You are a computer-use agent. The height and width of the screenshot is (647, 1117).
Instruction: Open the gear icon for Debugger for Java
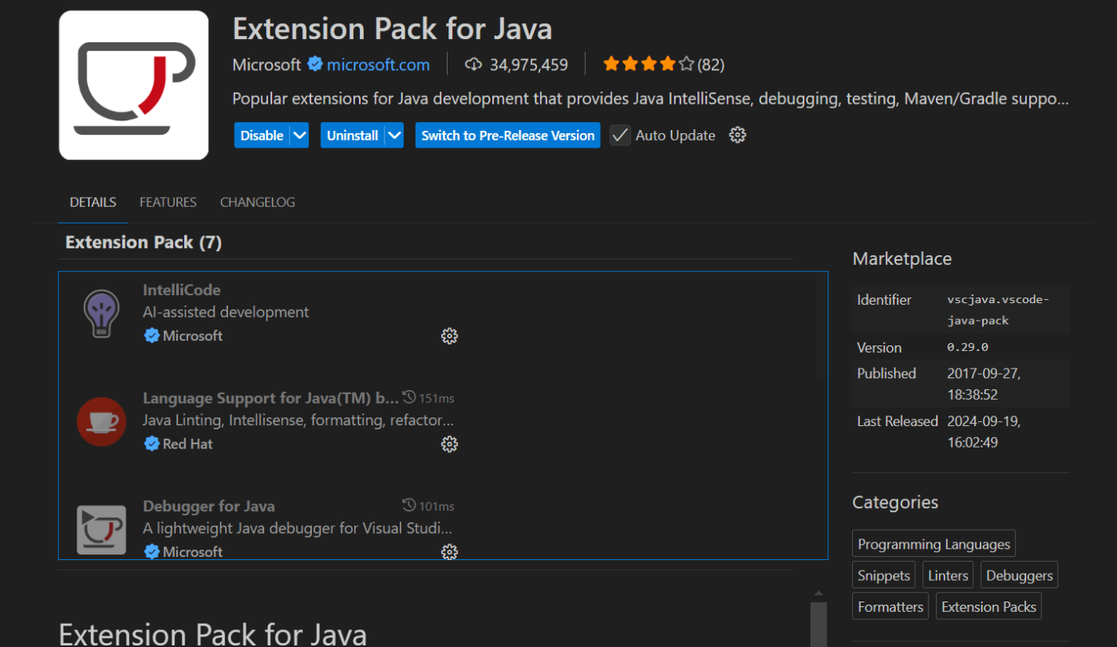[x=449, y=551]
